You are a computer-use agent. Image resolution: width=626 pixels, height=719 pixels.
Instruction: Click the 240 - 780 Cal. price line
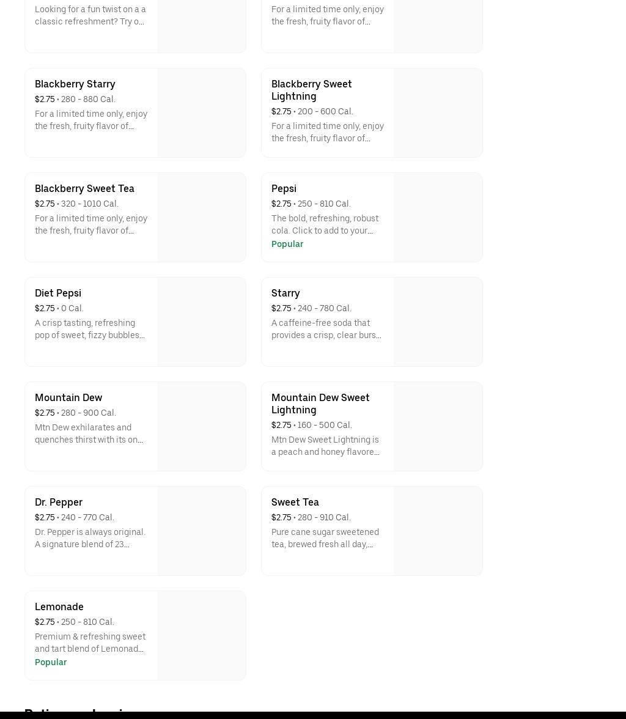(311, 308)
